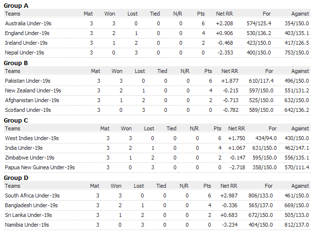This screenshot has width=312, height=232.
Task: Select Bangladesh Under-19s in Group D
Action: click(x=31, y=205)
